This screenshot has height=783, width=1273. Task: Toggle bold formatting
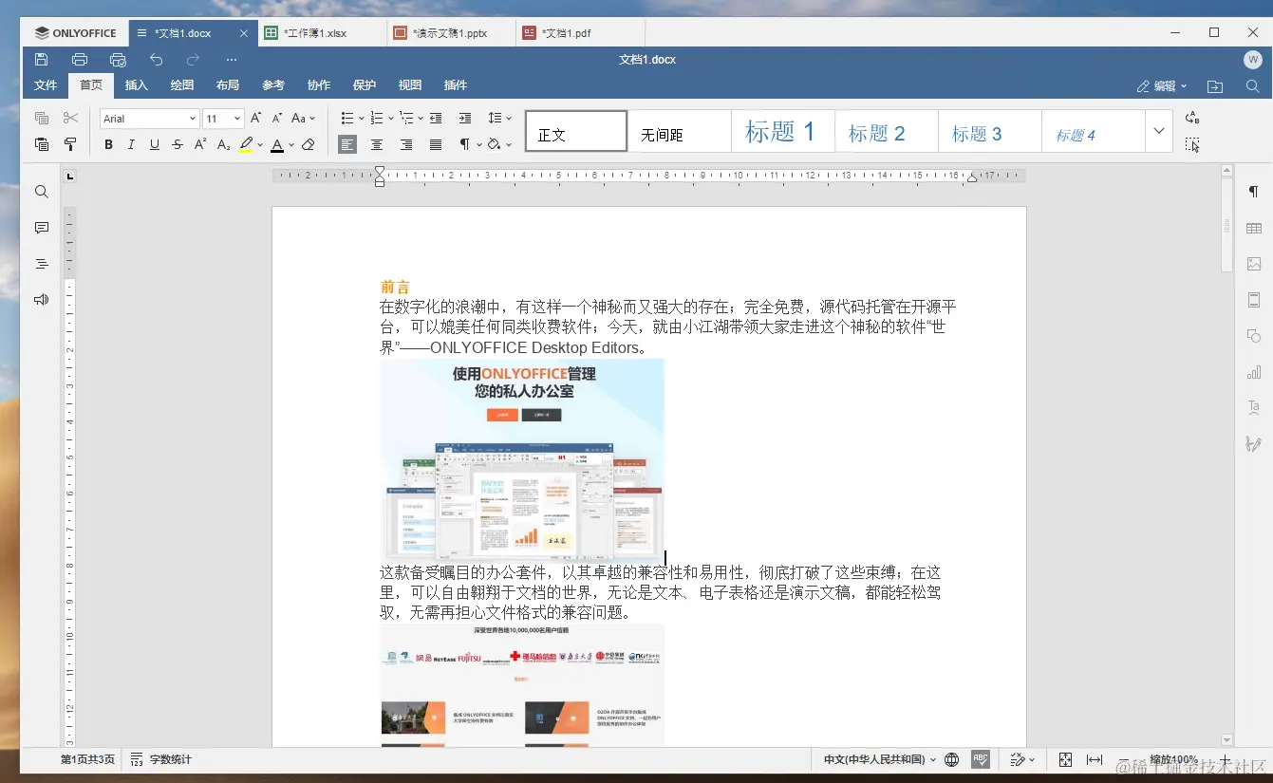(108, 144)
